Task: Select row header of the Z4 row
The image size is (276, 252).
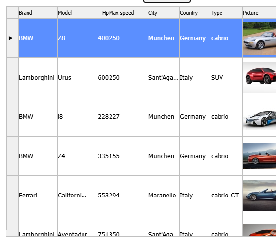Action: (12, 156)
